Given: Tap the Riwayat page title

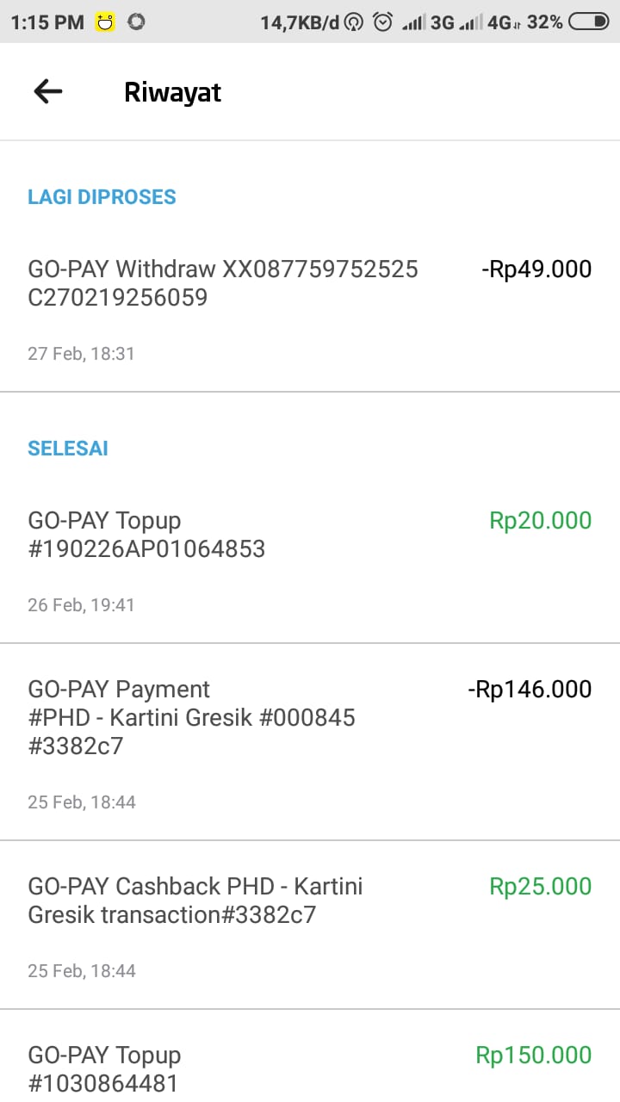Looking at the screenshot, I should pos(172,92).
